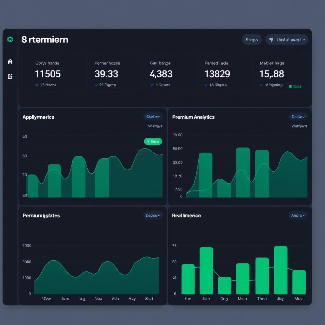This screenshot has height=325, width=325.
Task: Click the Pernium ijolates chart title
Action: pos(41,216)
